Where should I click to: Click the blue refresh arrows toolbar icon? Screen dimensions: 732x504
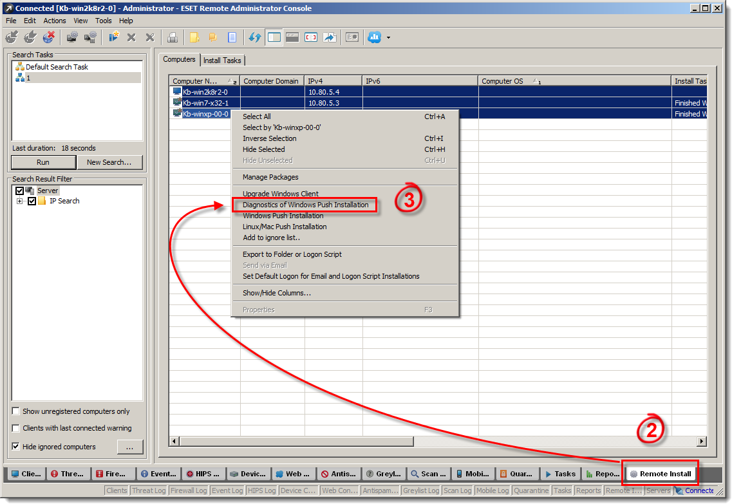pos(254,37)
